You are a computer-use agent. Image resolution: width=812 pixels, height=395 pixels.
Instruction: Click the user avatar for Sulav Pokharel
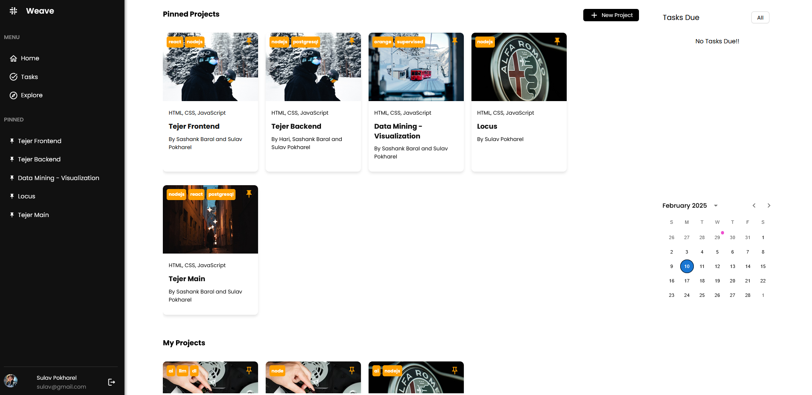pyautogui.click(x=11, y=381)
